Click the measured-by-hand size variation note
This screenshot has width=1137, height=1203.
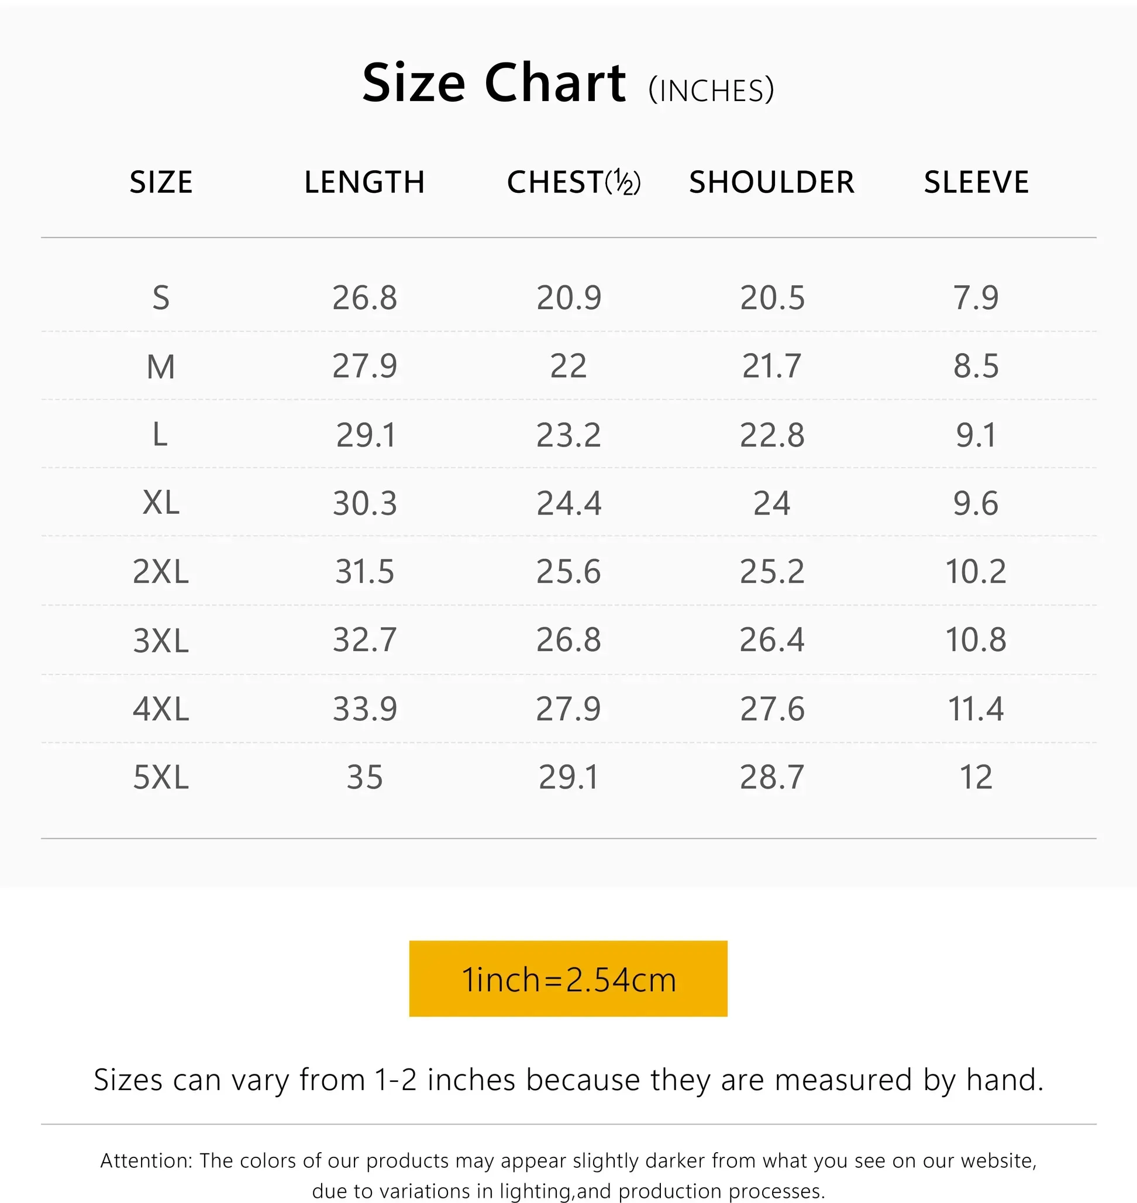(x=568, y=1080)
